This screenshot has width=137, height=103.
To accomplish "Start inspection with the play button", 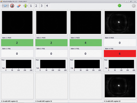I will [x=5, y=6].
